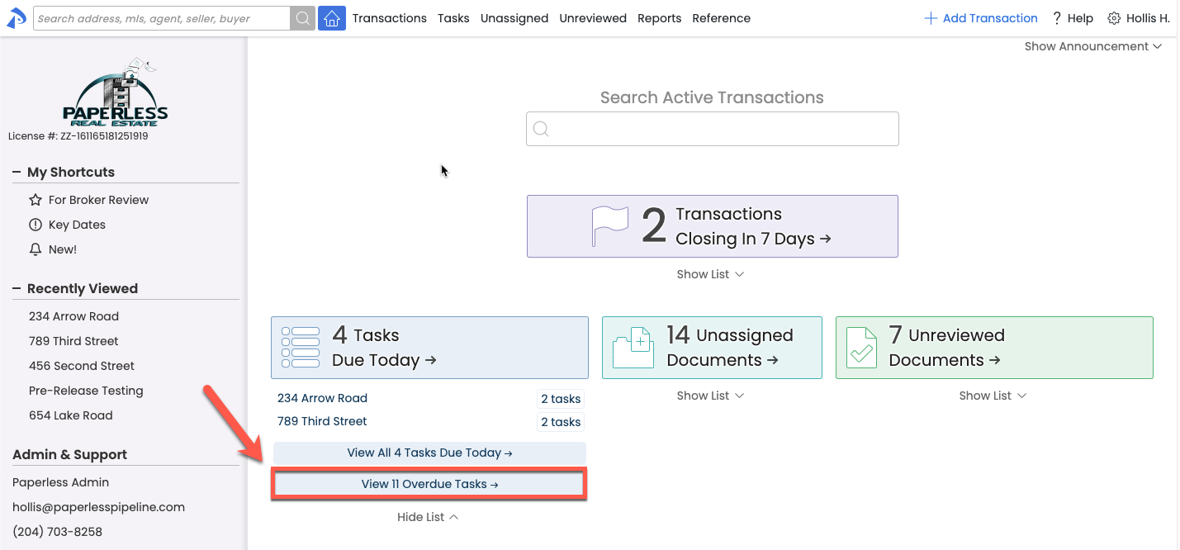Click the Key Dates alert icon
This screenshot has height=550, width=1180.
(36, 225)
